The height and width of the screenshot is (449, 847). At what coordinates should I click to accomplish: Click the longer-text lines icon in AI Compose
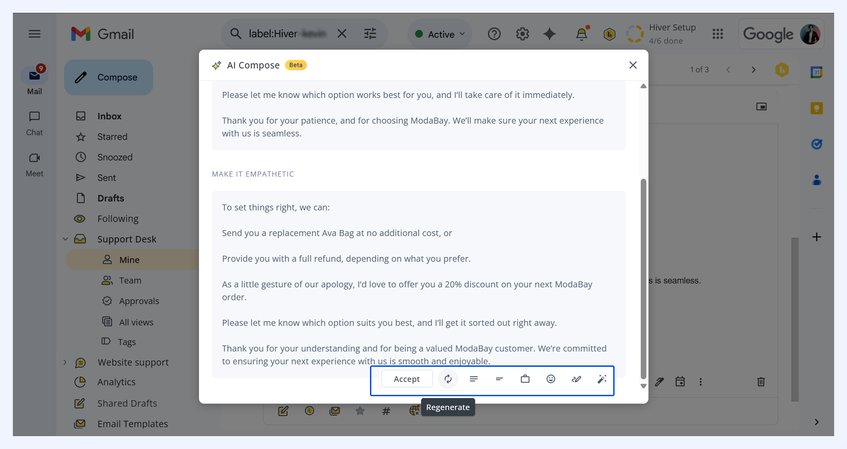474,379
